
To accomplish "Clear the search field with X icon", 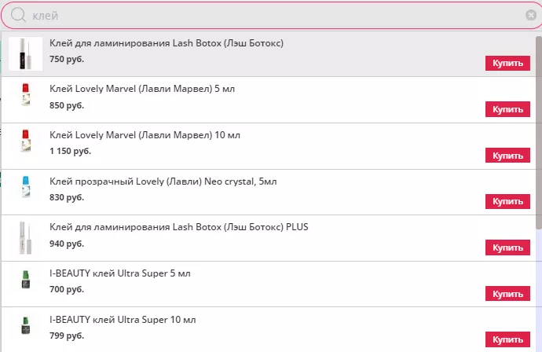I will click(531, 15).
